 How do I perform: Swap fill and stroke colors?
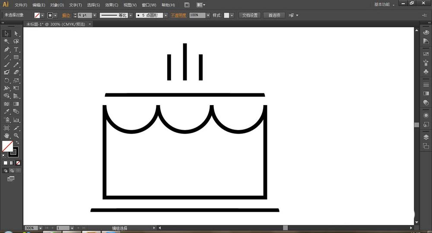(x=18, y=142)
